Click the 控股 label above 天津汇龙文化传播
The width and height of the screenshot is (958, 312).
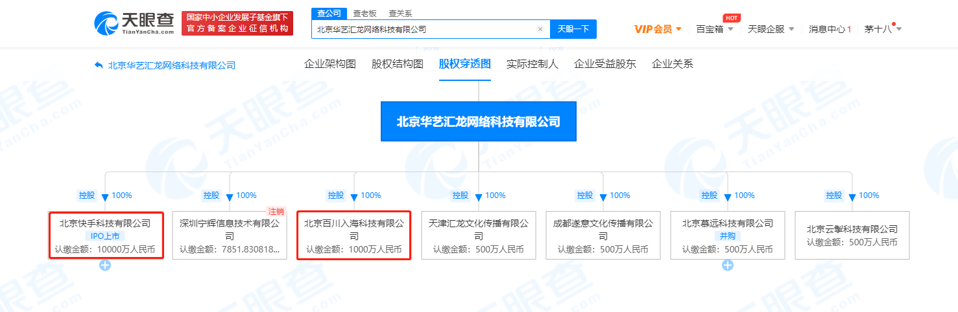click(461, 195)
